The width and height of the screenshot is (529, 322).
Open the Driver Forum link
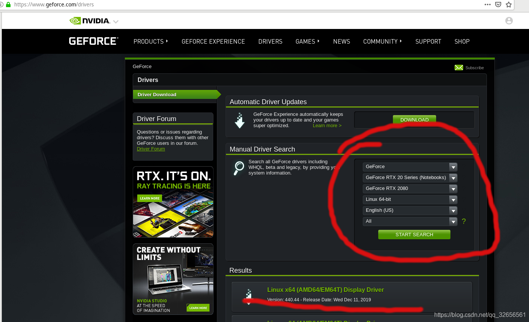point(151,149)
